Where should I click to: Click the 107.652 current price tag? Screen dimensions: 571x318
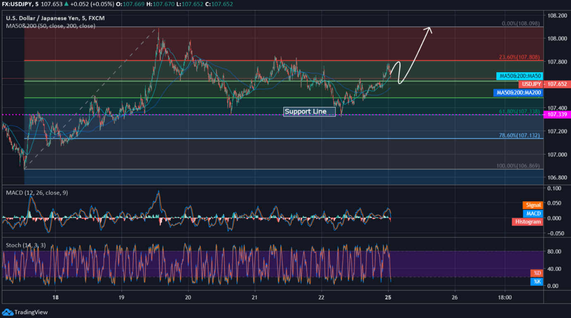coord(557,84)
